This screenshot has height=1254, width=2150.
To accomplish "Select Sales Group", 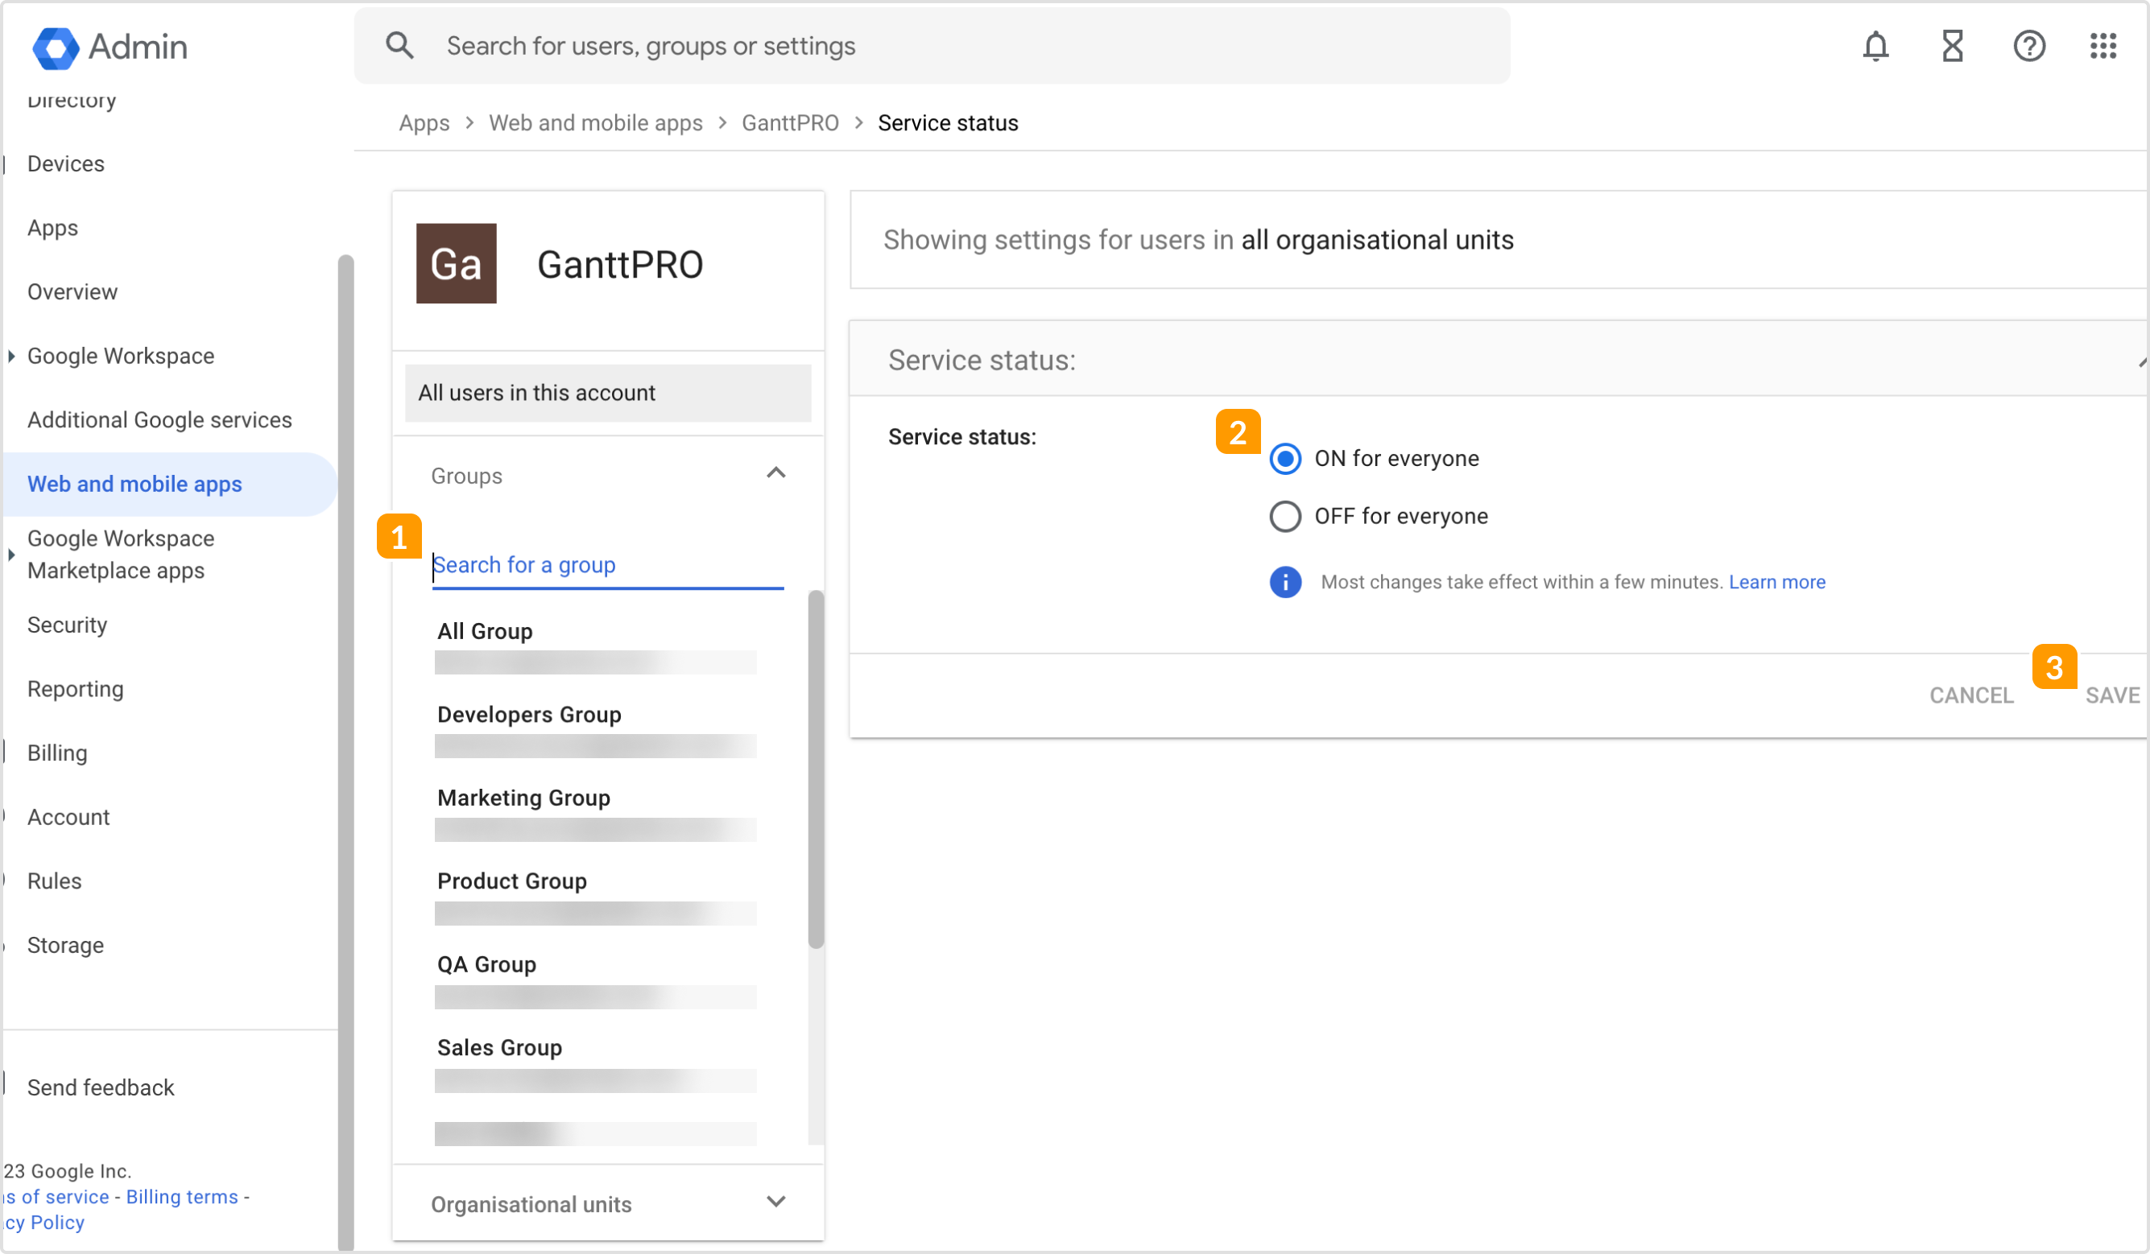I will point(596,1064).
